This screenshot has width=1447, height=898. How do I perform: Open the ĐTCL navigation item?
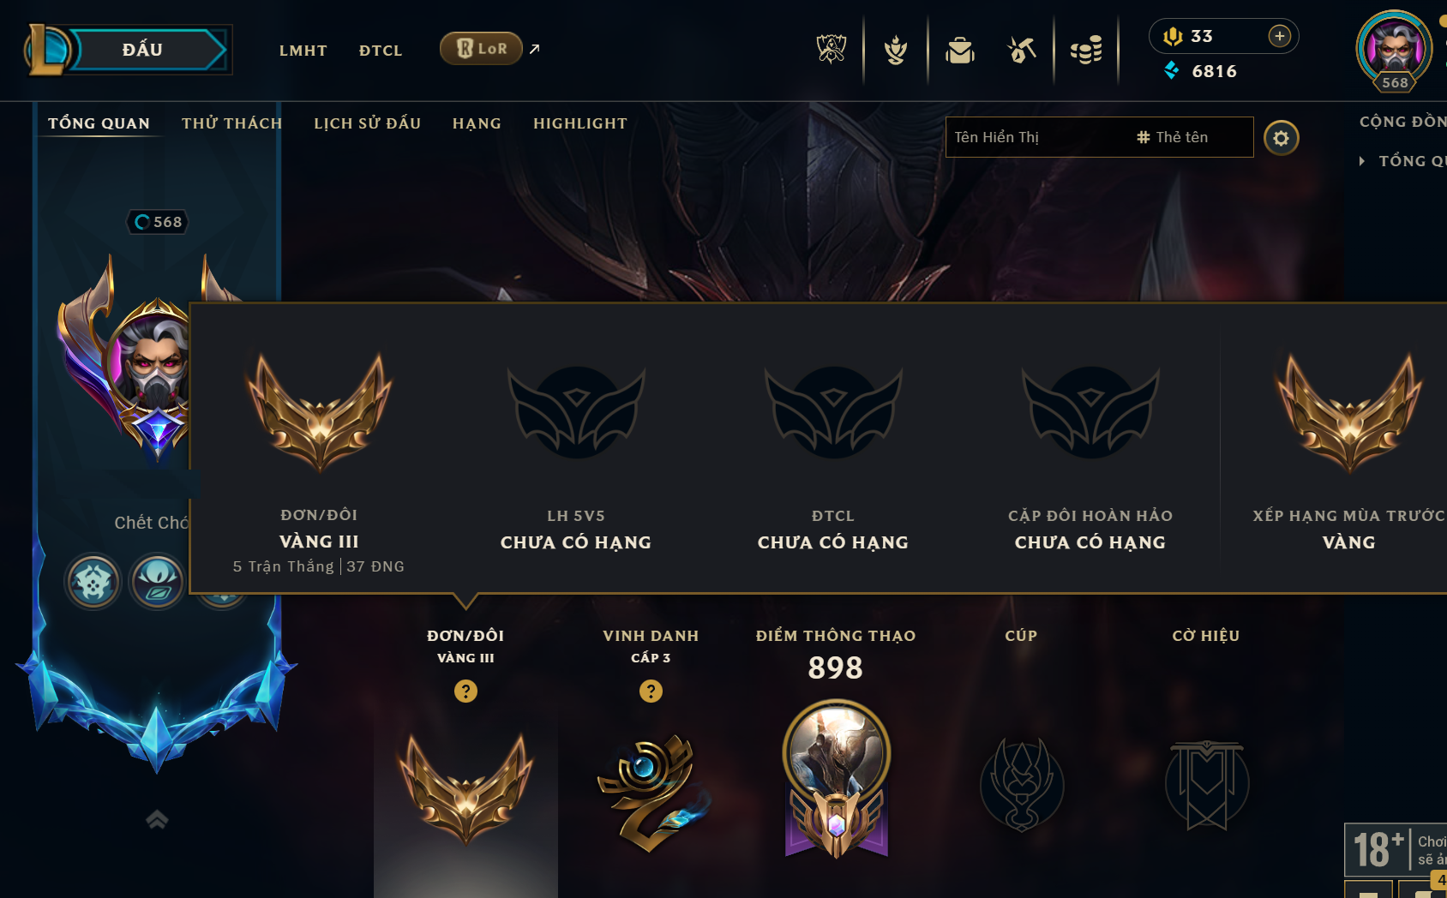point(381,51)
